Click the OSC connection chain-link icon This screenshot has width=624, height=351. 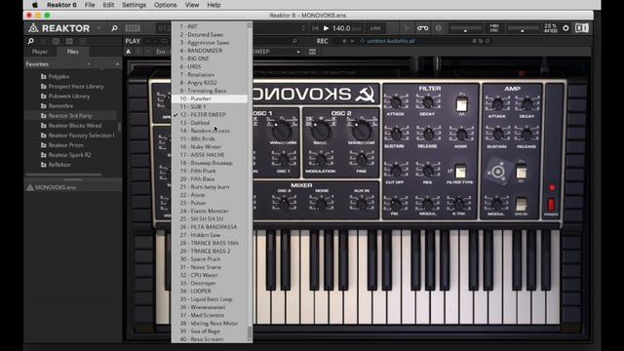(422, 28)
